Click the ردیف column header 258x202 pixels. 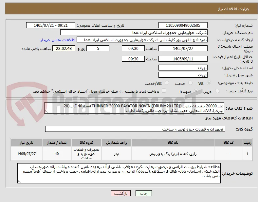(x=248, y=143)
